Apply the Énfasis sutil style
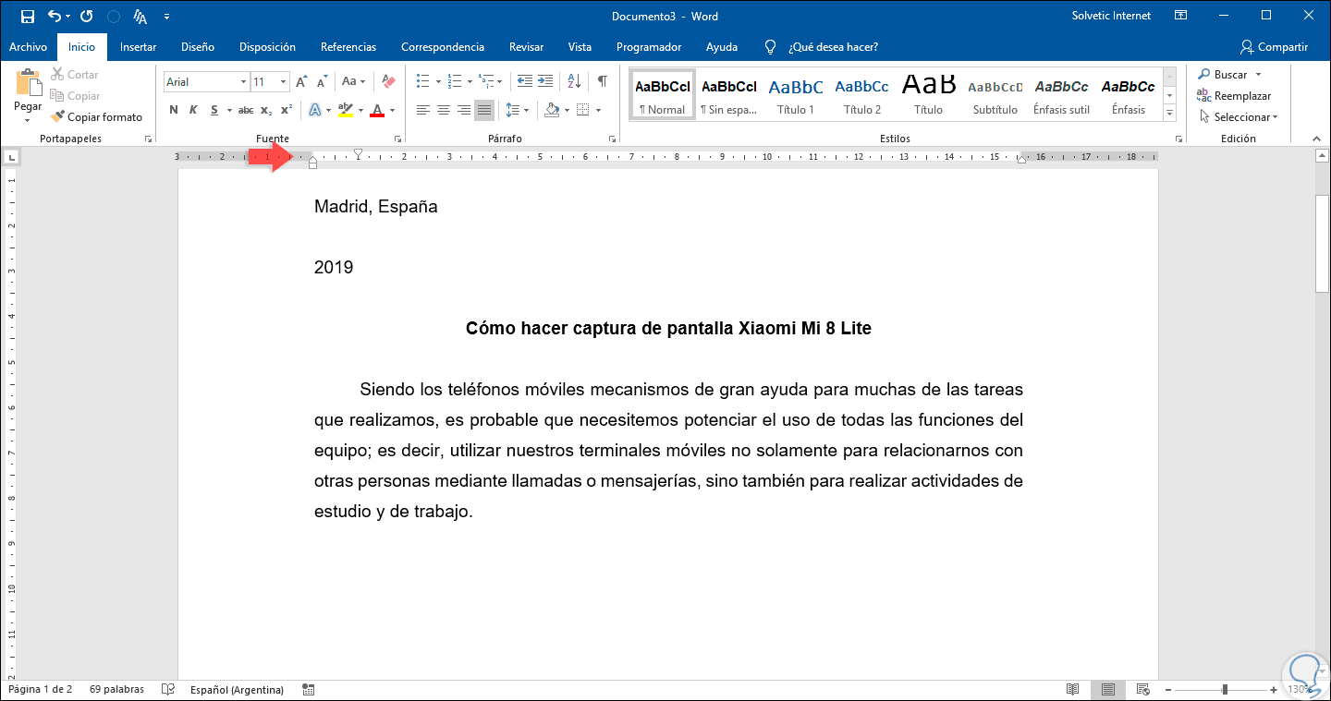 pyautogui.click(x=1062, y=94)
